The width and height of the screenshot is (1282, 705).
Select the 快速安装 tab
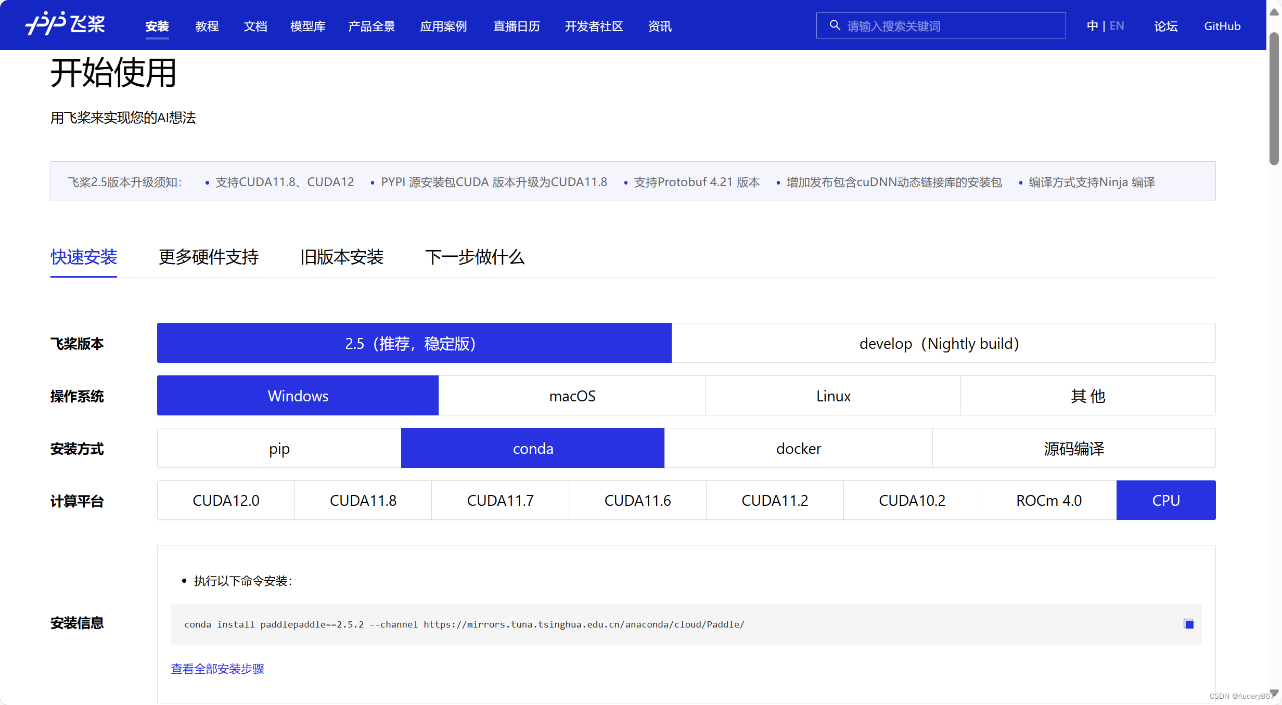[x=84, y=257]
